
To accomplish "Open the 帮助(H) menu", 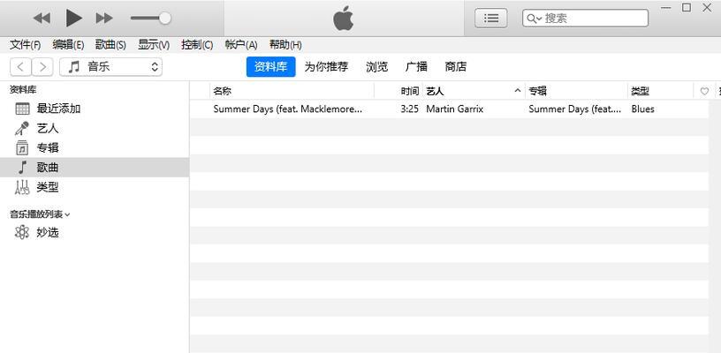I will click(285, 45).
